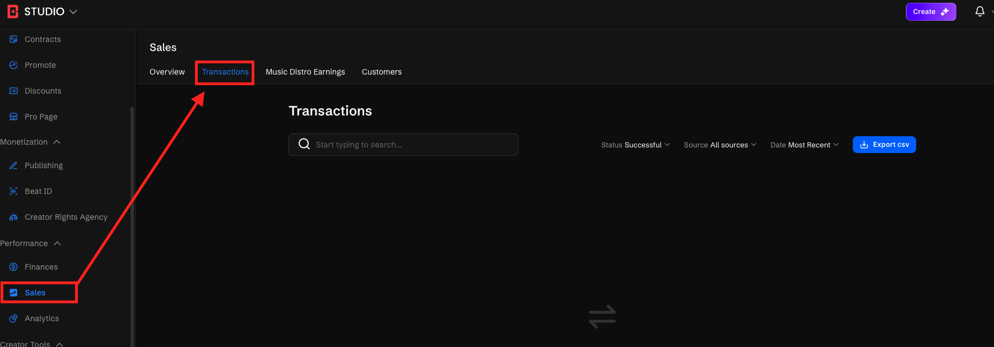Click the Discounts sidebar icon
Image resolution: width=994 pixels, height=347 pixels.
[x=13, y=91]
